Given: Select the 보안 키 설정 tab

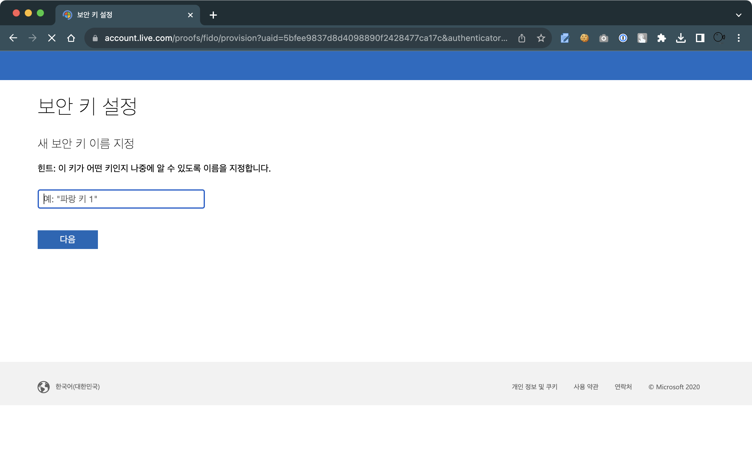Looking at the screenshot, I should [122, 15].
